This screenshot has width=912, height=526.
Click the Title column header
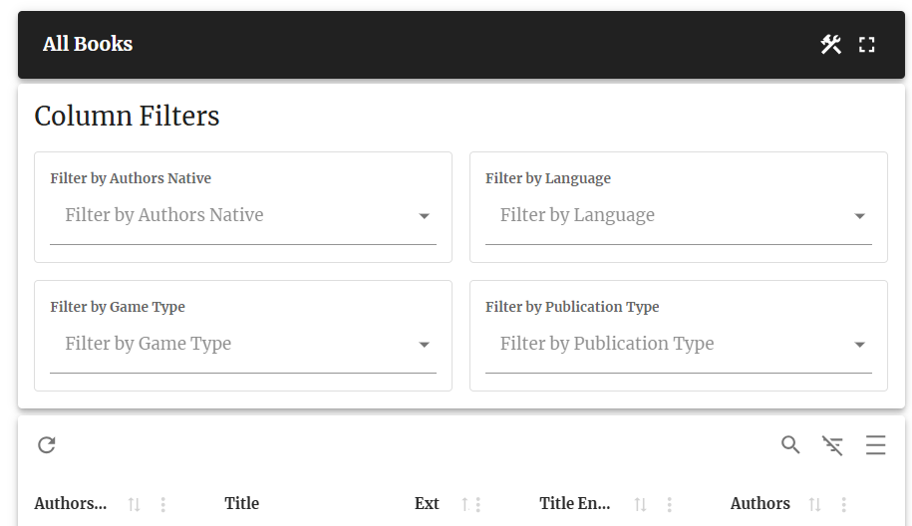[x=241, y=503]
